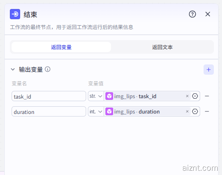
Task: Click the help question mark icon
Action: pyautogui.click(x=192, y=14)
